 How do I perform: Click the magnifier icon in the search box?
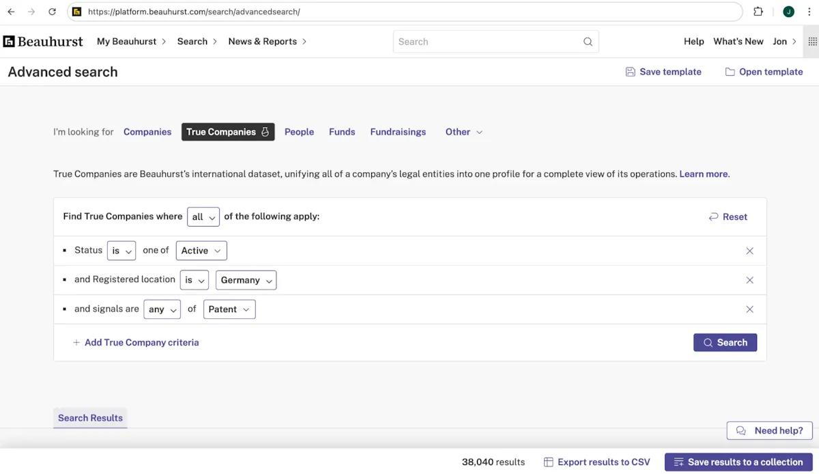[x=588, y=42]
